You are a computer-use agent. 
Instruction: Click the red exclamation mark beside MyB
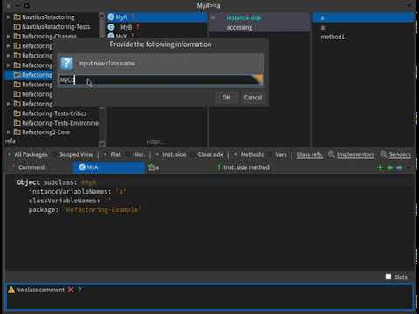pyautogui.click(x=138, y=27)
